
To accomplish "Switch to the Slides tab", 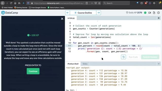I will click(x=85, y=64).
